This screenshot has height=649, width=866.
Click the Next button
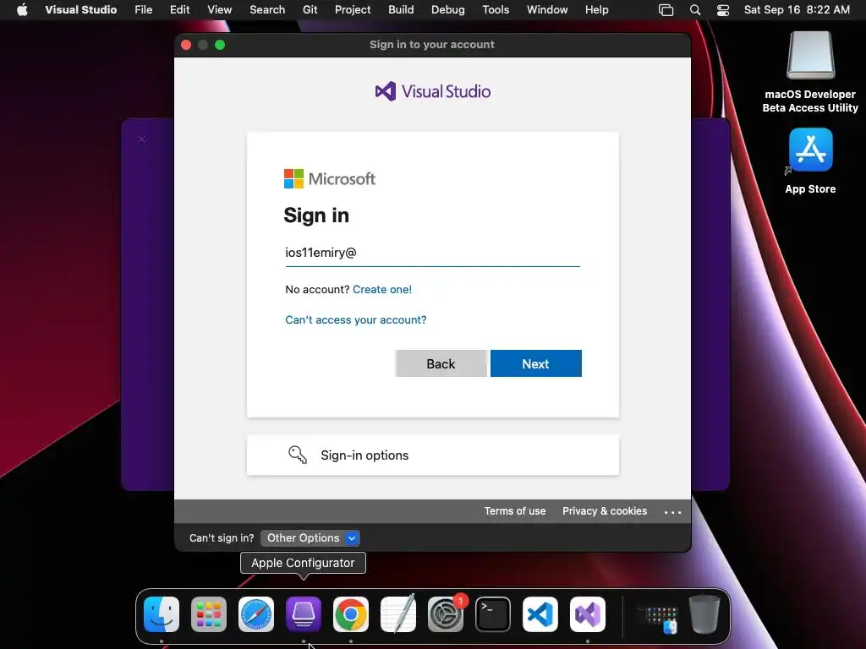(x=535, y=363)
